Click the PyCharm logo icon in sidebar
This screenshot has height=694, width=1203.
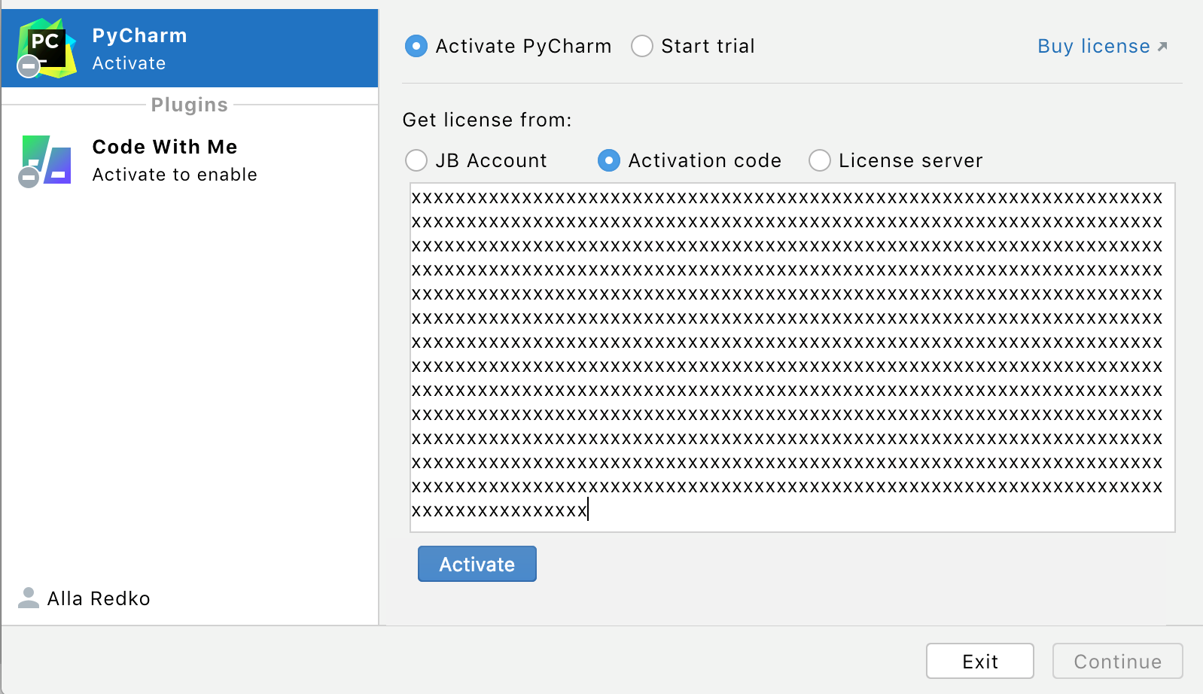tap(48, 47)
